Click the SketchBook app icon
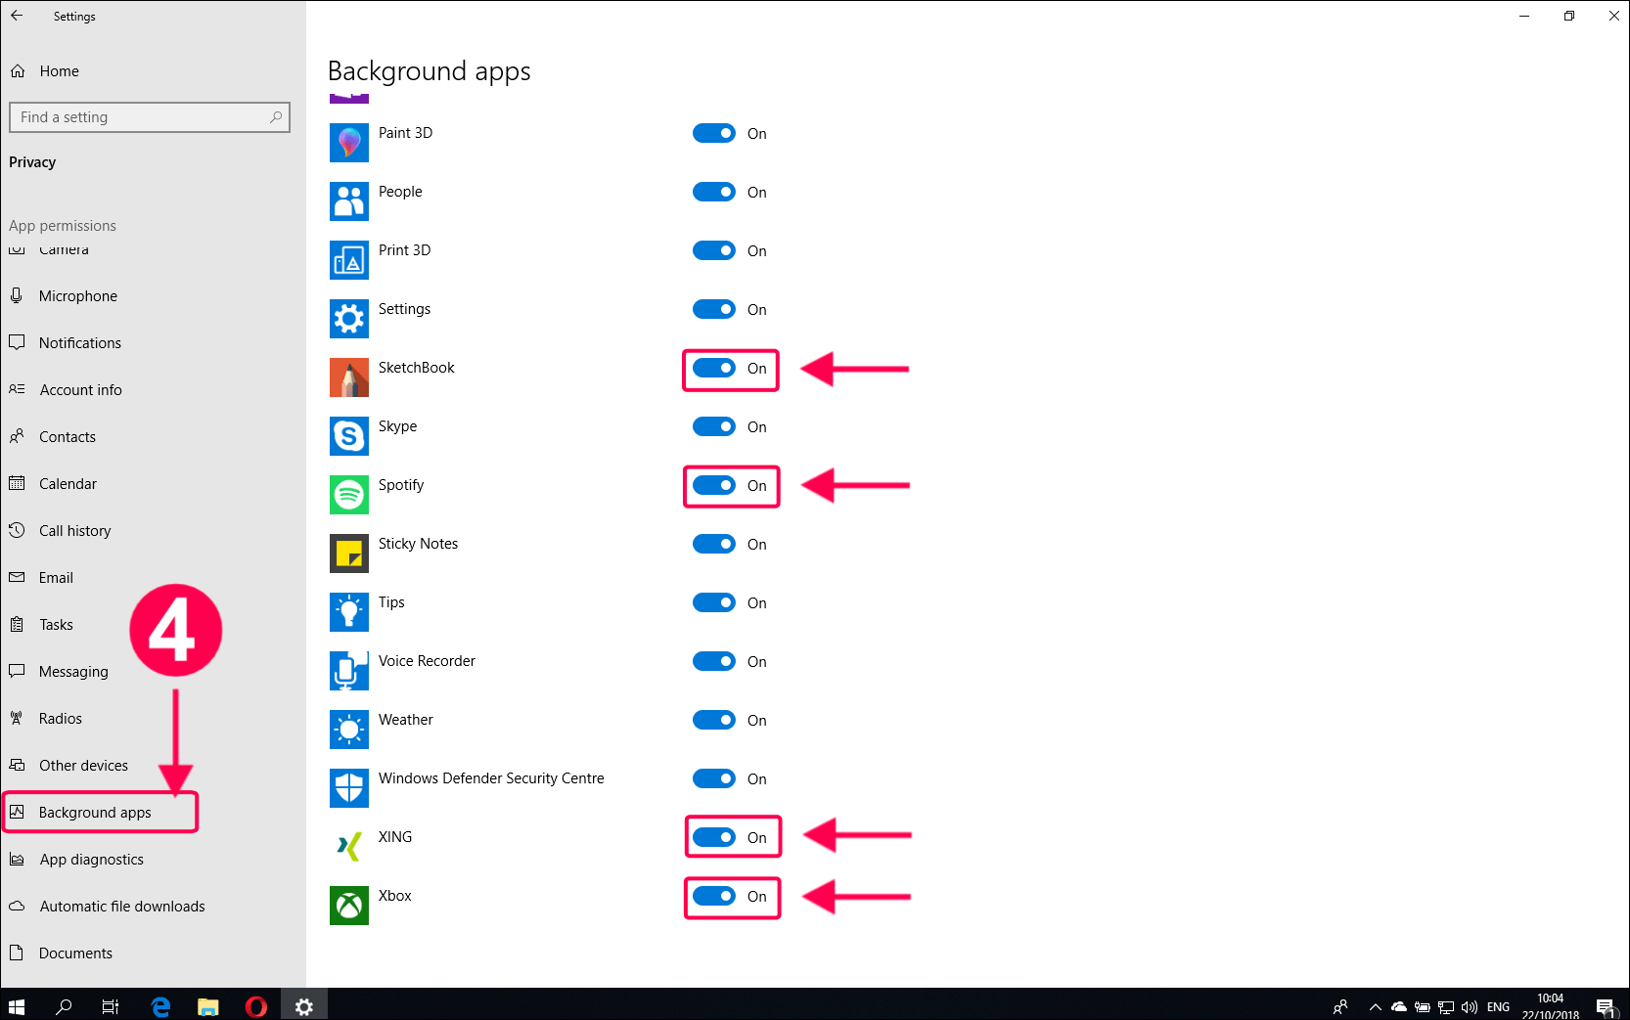Viewport: 1630px width, 1020px height. [x=349, y=377]
